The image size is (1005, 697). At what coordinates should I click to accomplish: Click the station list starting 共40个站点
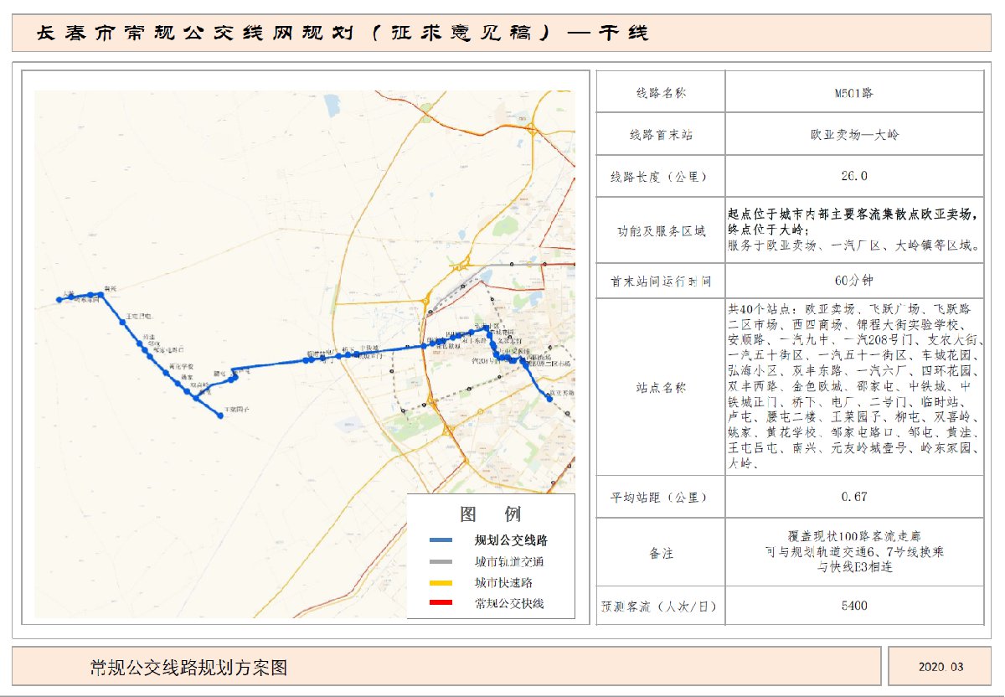854,385
